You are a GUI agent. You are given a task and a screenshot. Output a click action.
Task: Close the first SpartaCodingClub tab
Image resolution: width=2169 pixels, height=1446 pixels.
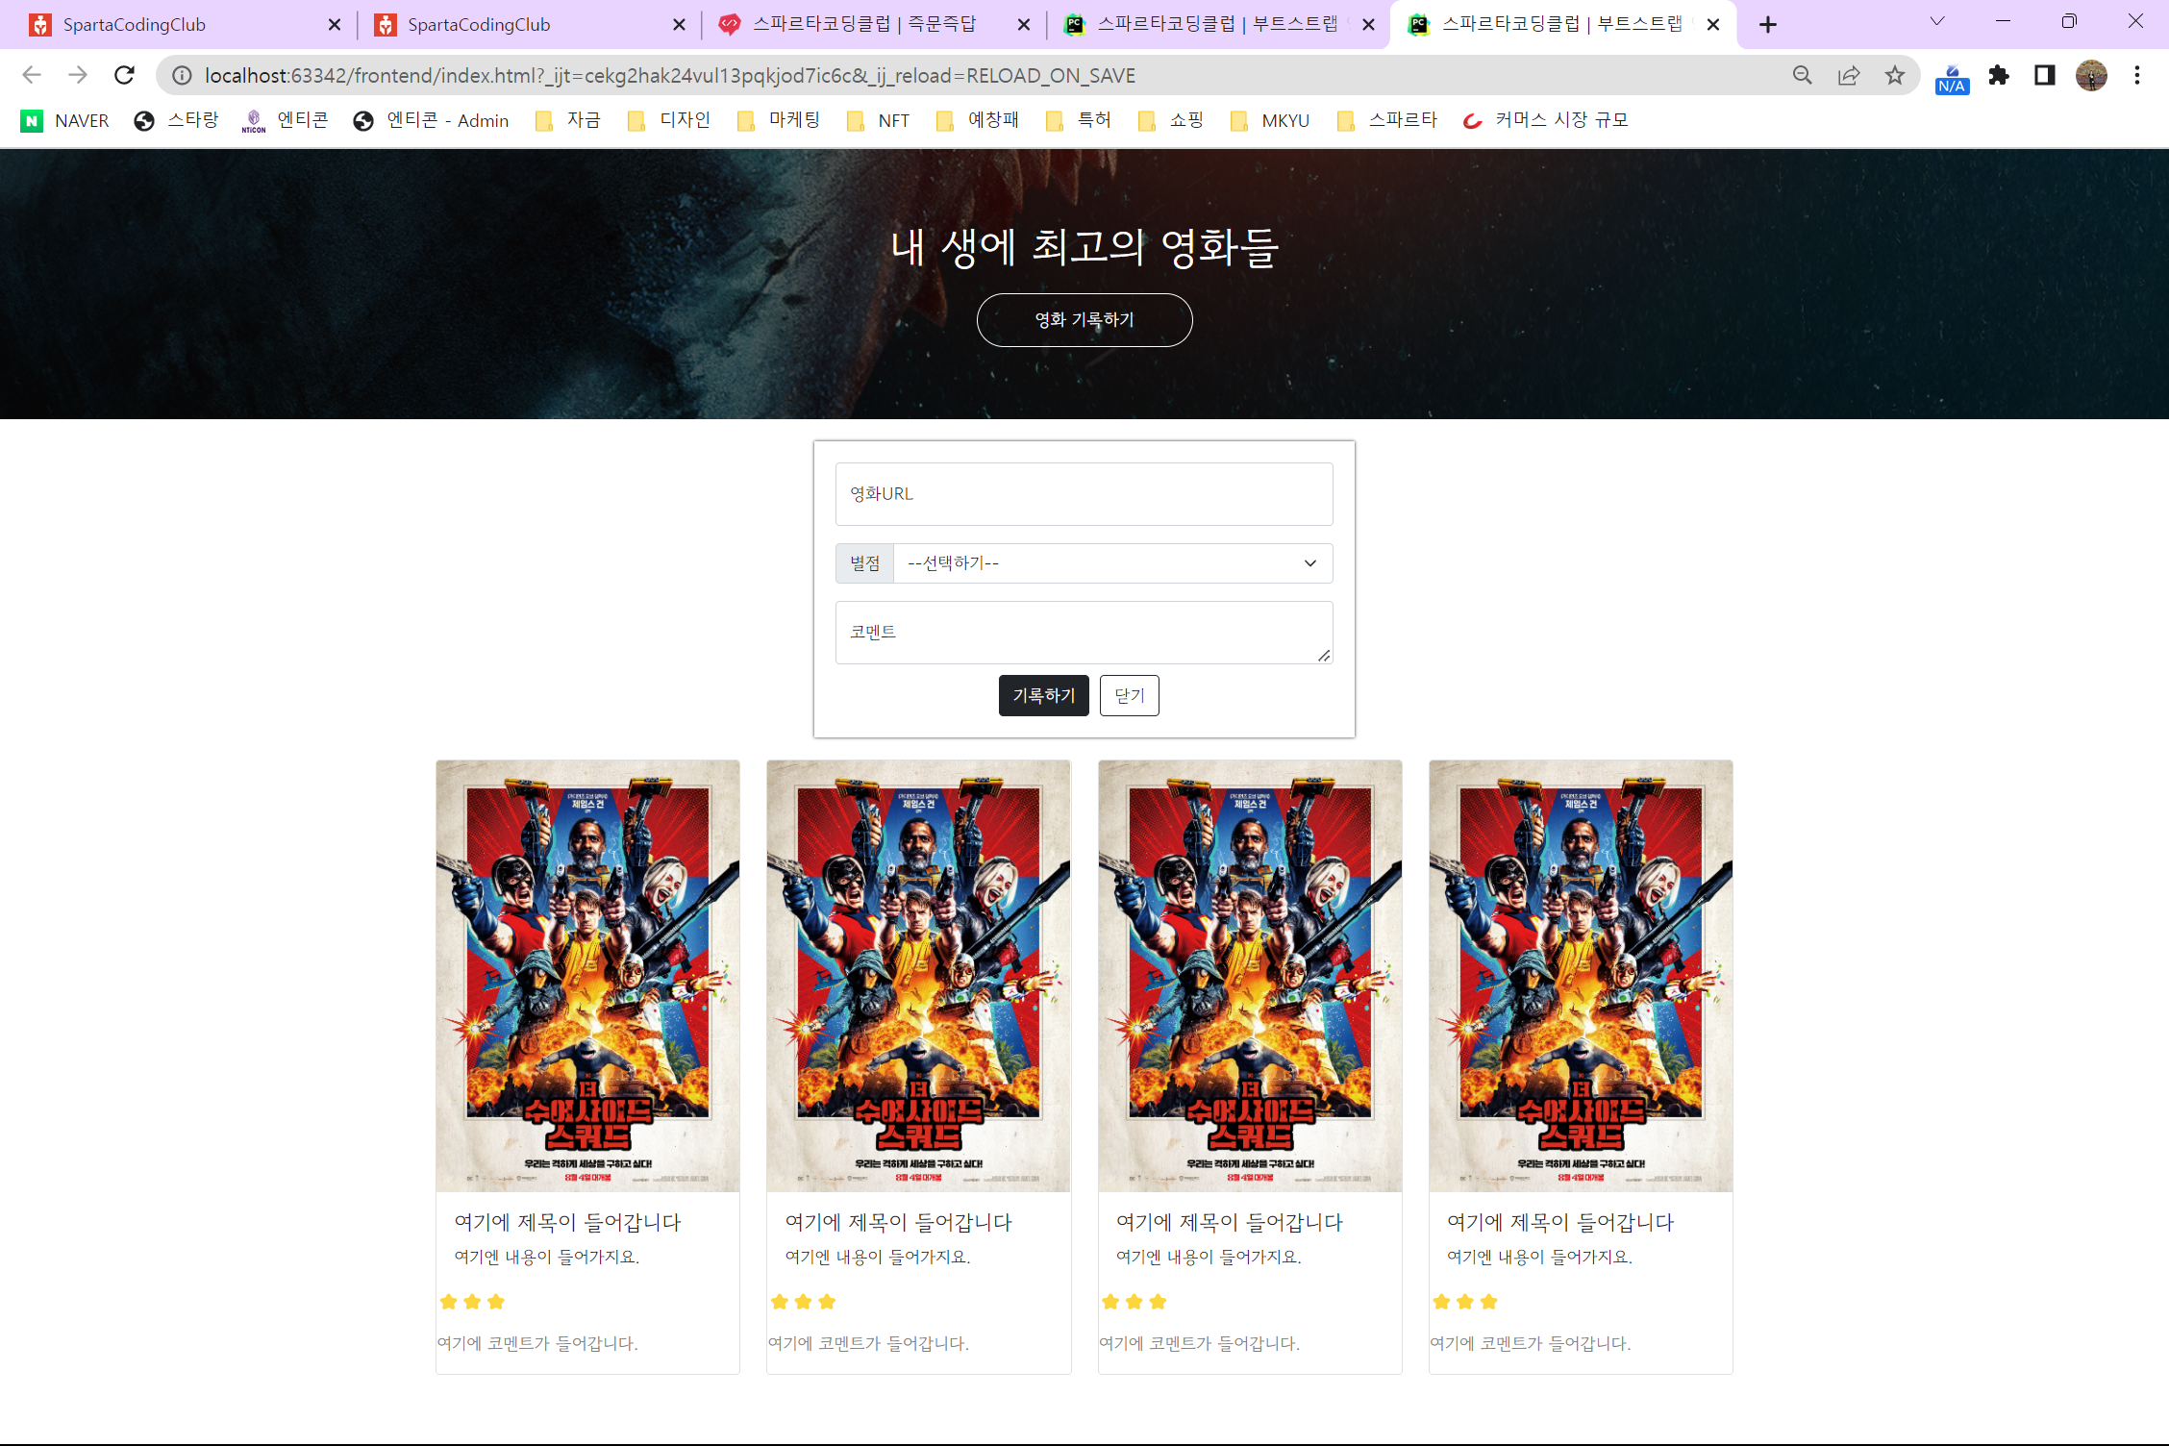point(335,25)
